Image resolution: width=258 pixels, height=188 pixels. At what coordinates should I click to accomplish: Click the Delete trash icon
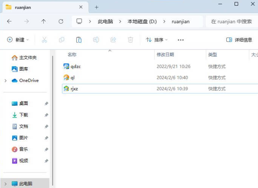click(130, 40)
